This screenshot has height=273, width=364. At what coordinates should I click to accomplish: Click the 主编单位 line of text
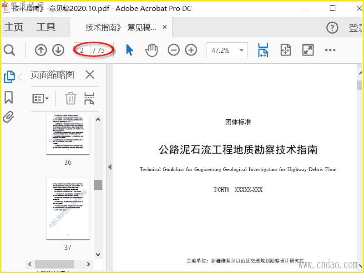[x=245, y=261]
